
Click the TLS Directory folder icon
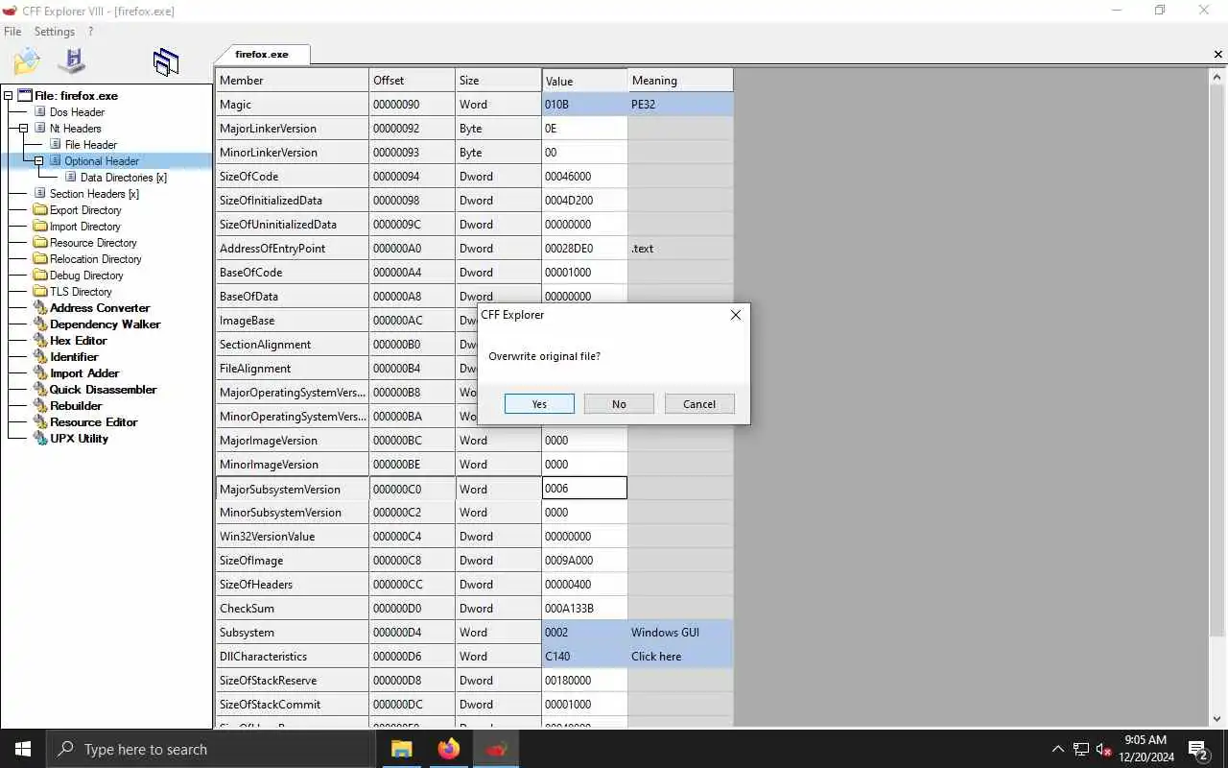click(40, 291)
